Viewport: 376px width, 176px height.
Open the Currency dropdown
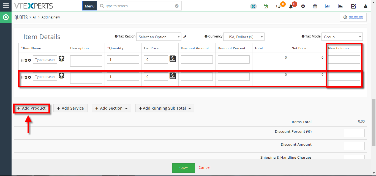point(244,37)
